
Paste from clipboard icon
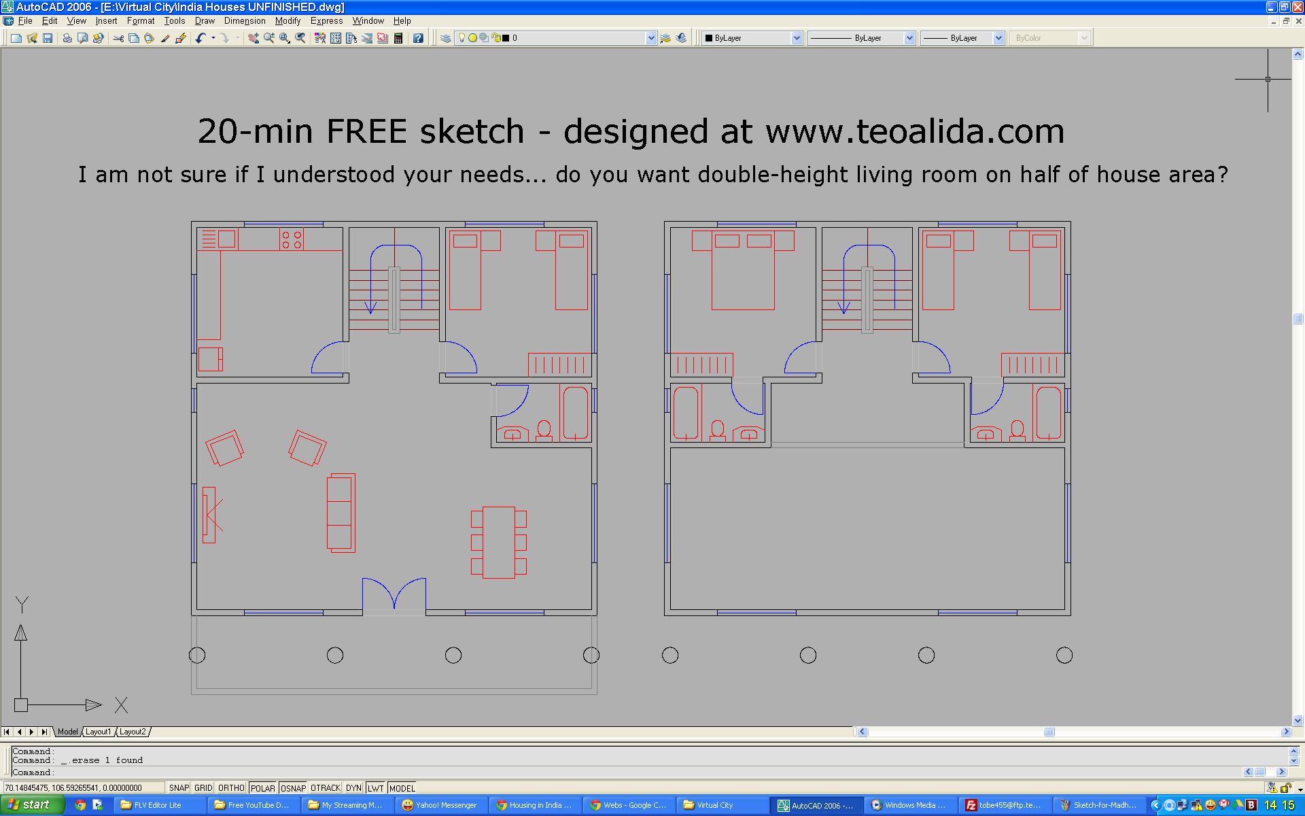150,38
